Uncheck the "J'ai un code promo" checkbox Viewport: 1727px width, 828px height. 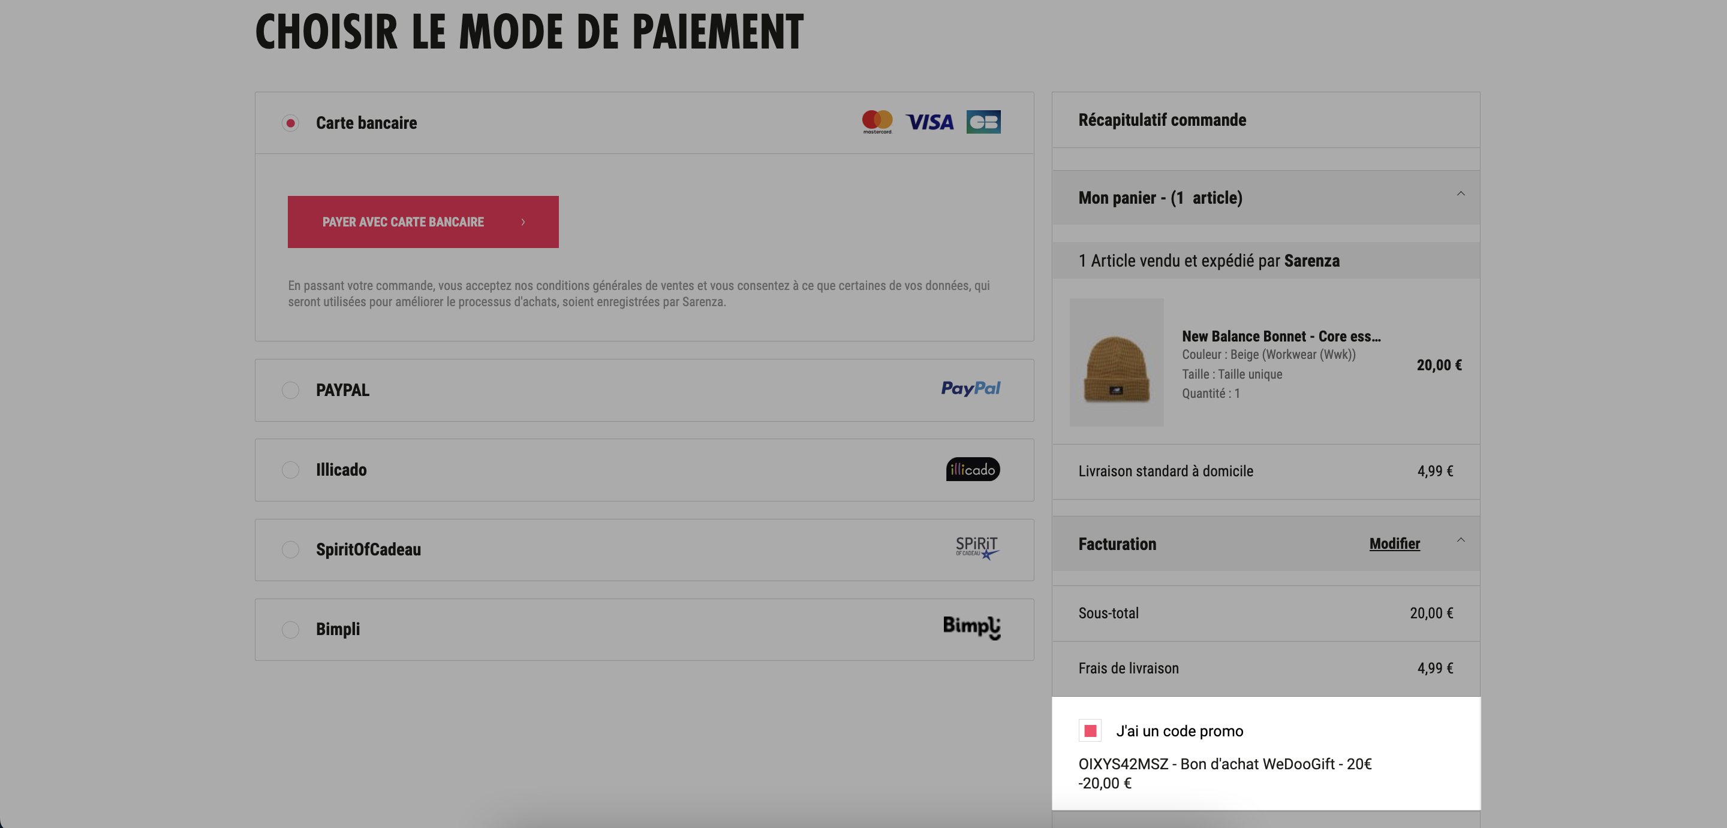coord(1090,730)
